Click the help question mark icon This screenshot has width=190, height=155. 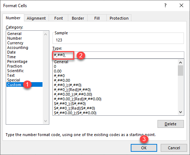165,5
